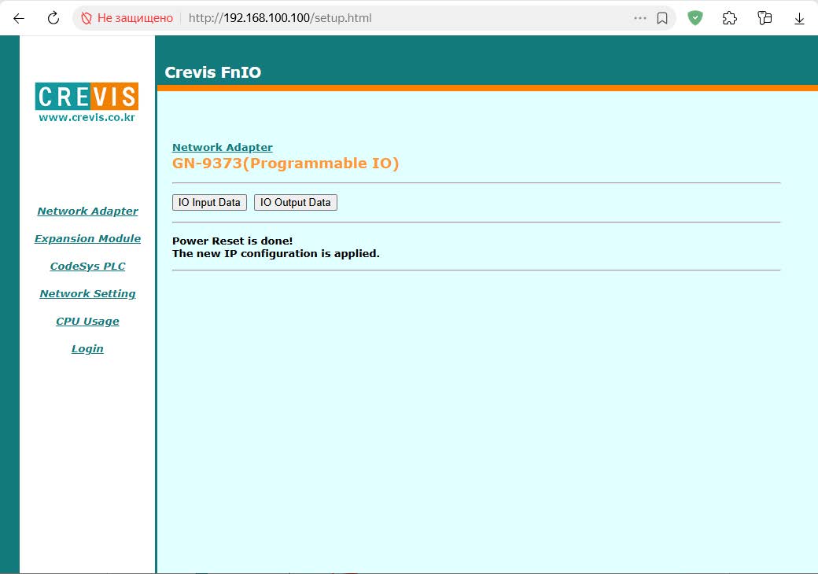
Task: View the CPU Usage page
Action: point(87,322)
